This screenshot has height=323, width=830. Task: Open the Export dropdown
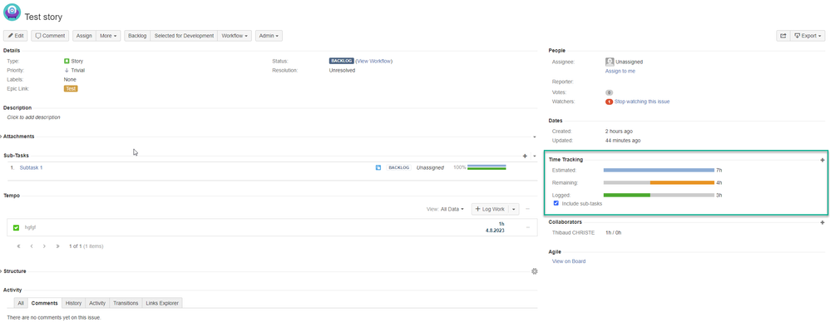pos(808,36)
